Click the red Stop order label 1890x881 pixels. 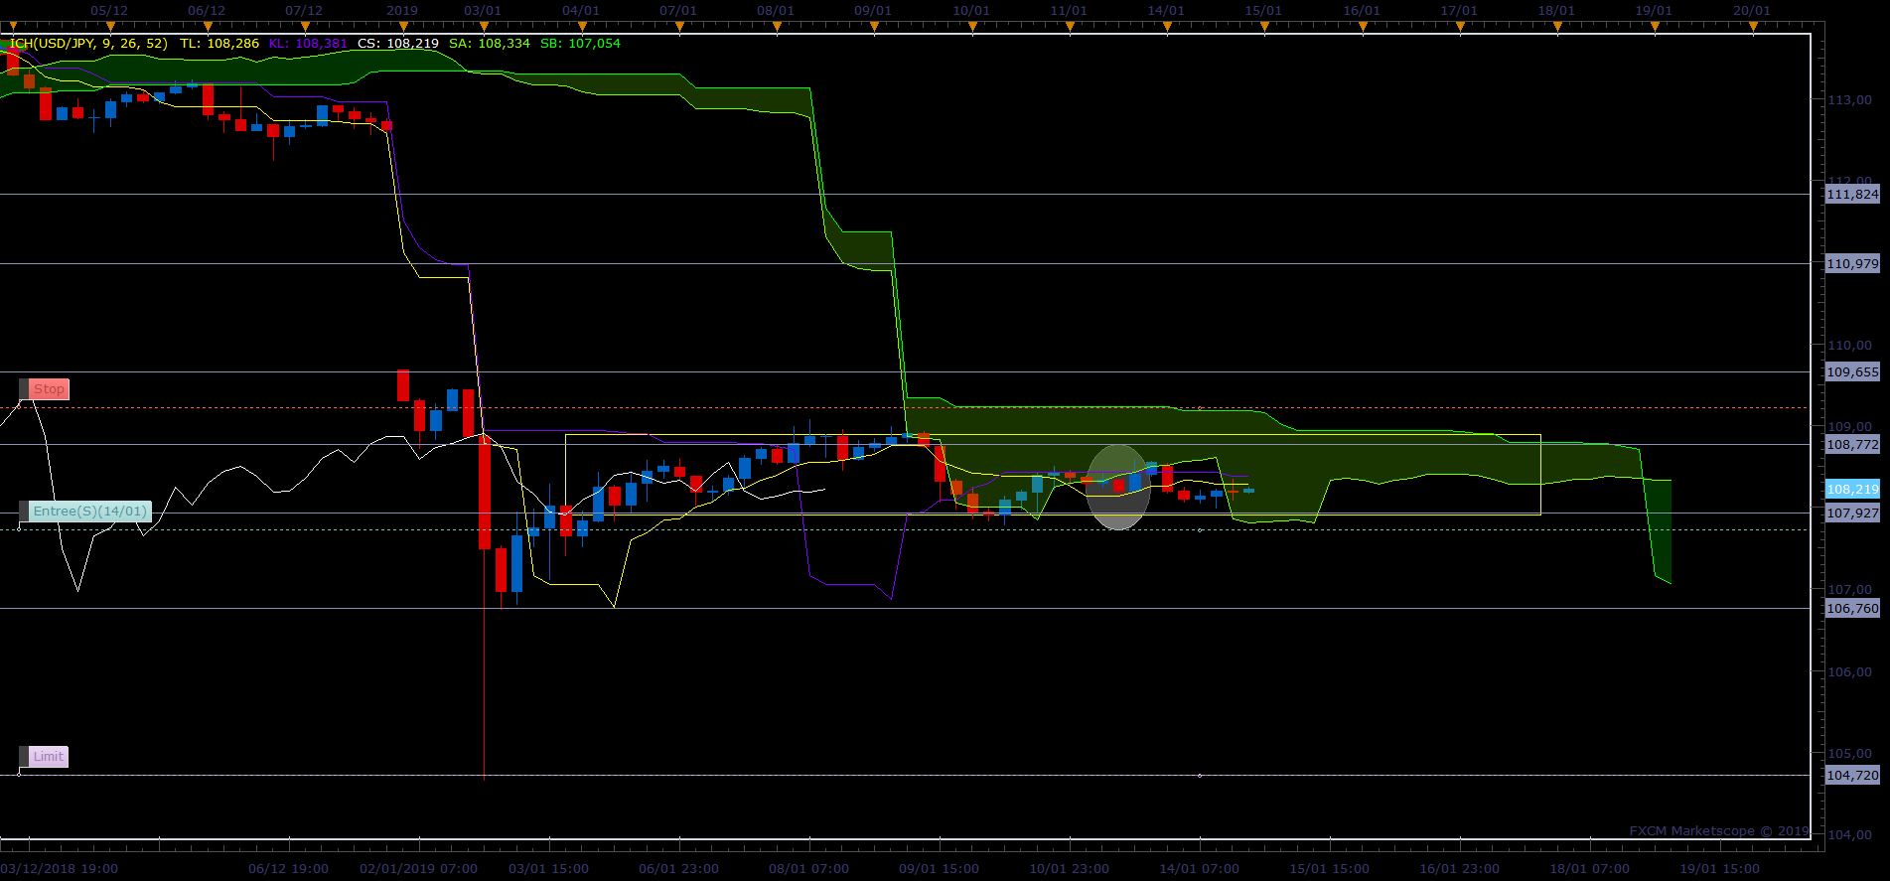(49, 389)
